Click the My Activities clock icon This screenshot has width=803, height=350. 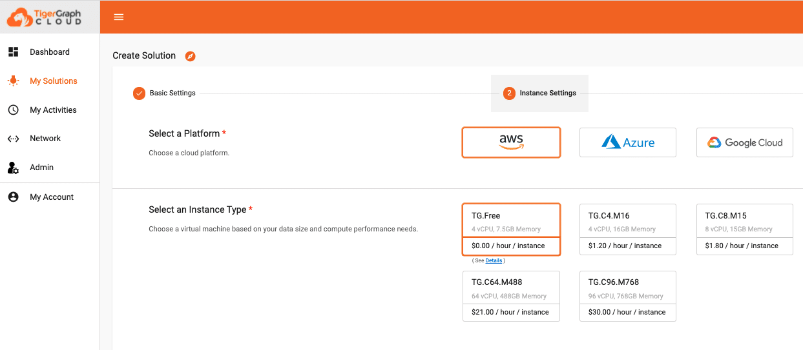pos(13,110)
